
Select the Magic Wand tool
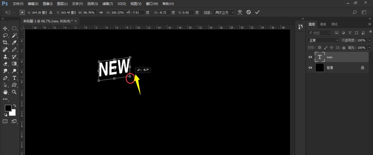(x=14, y=36)
